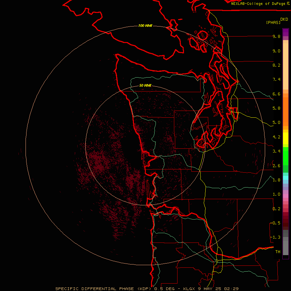Screen dimensions: 291x291
Task: Click the 6.6 value on color scale
Action: 276,94
